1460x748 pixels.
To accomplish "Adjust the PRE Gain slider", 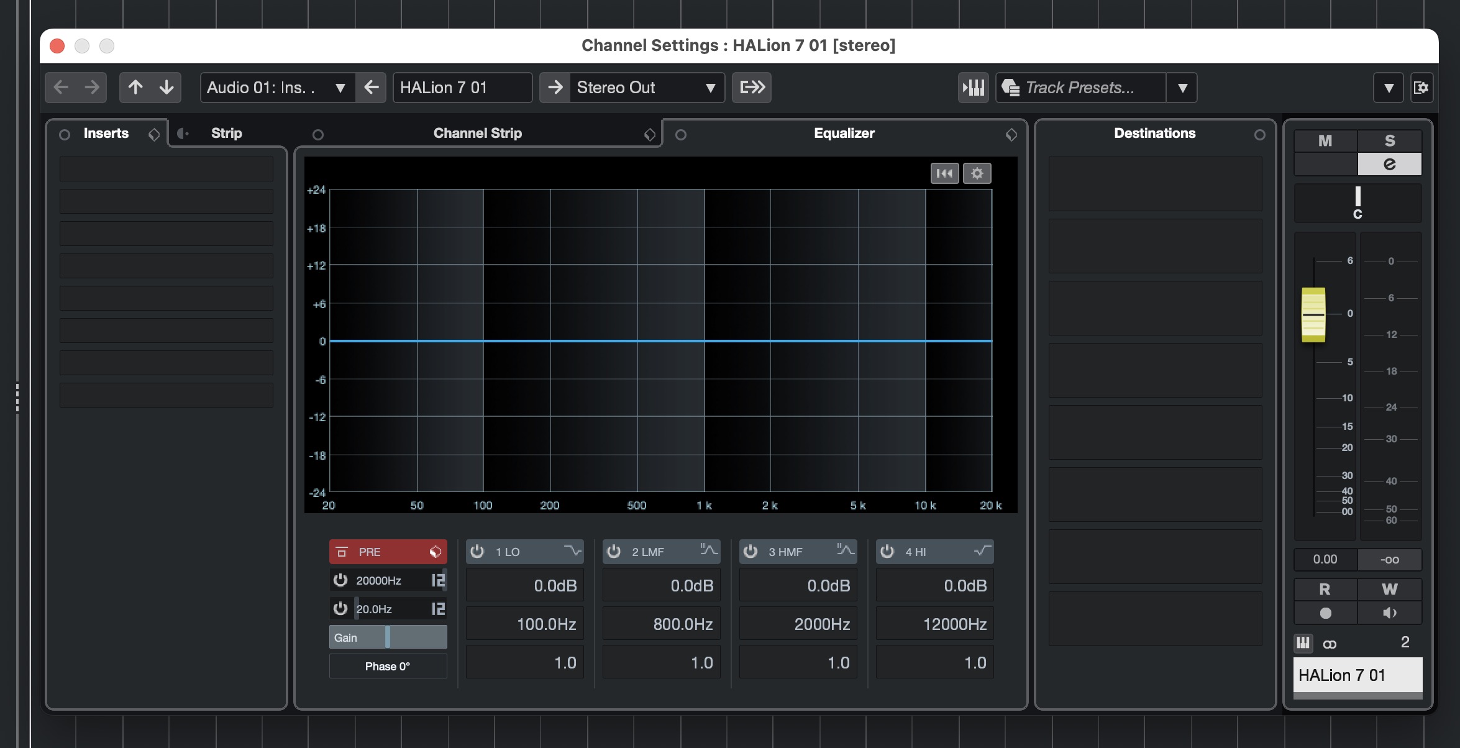I will 388,637.
